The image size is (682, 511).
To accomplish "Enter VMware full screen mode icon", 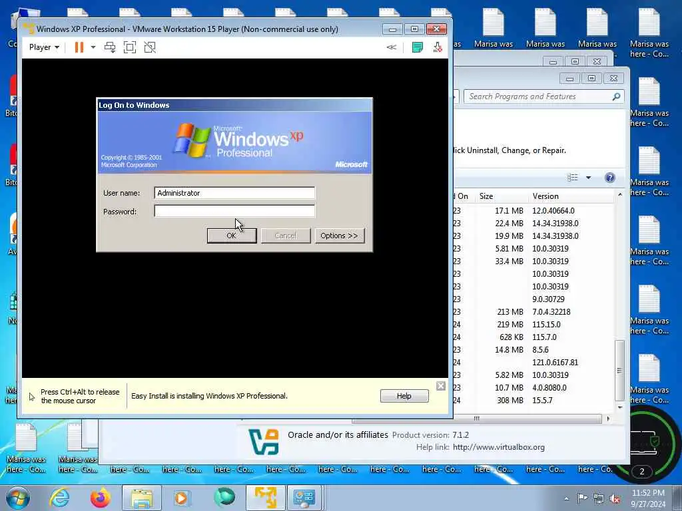I will [x=130, y=47].
